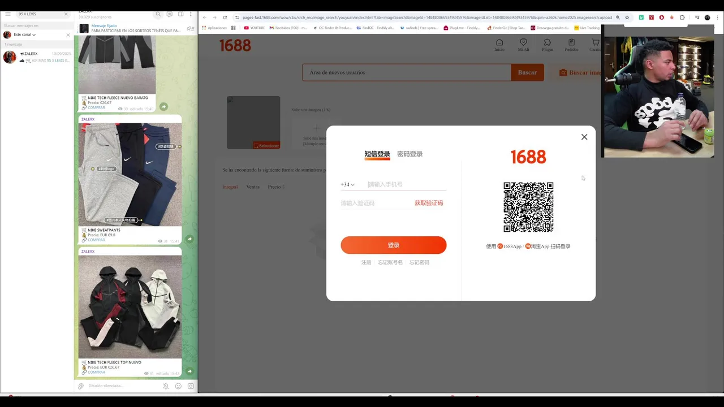Close the 1688 login popup
Image resolution: width=724 pixels, height=407 pixels.
pos(584,137)
